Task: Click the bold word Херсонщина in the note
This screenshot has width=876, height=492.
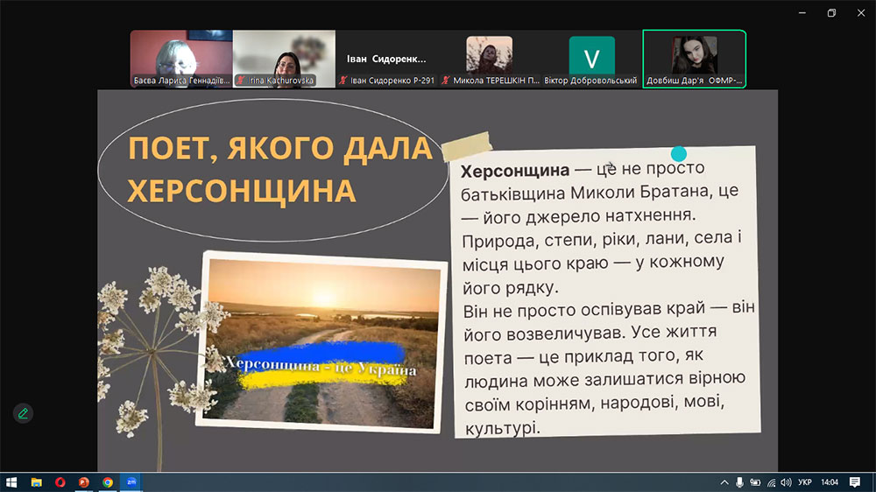Action: [514, 171]
